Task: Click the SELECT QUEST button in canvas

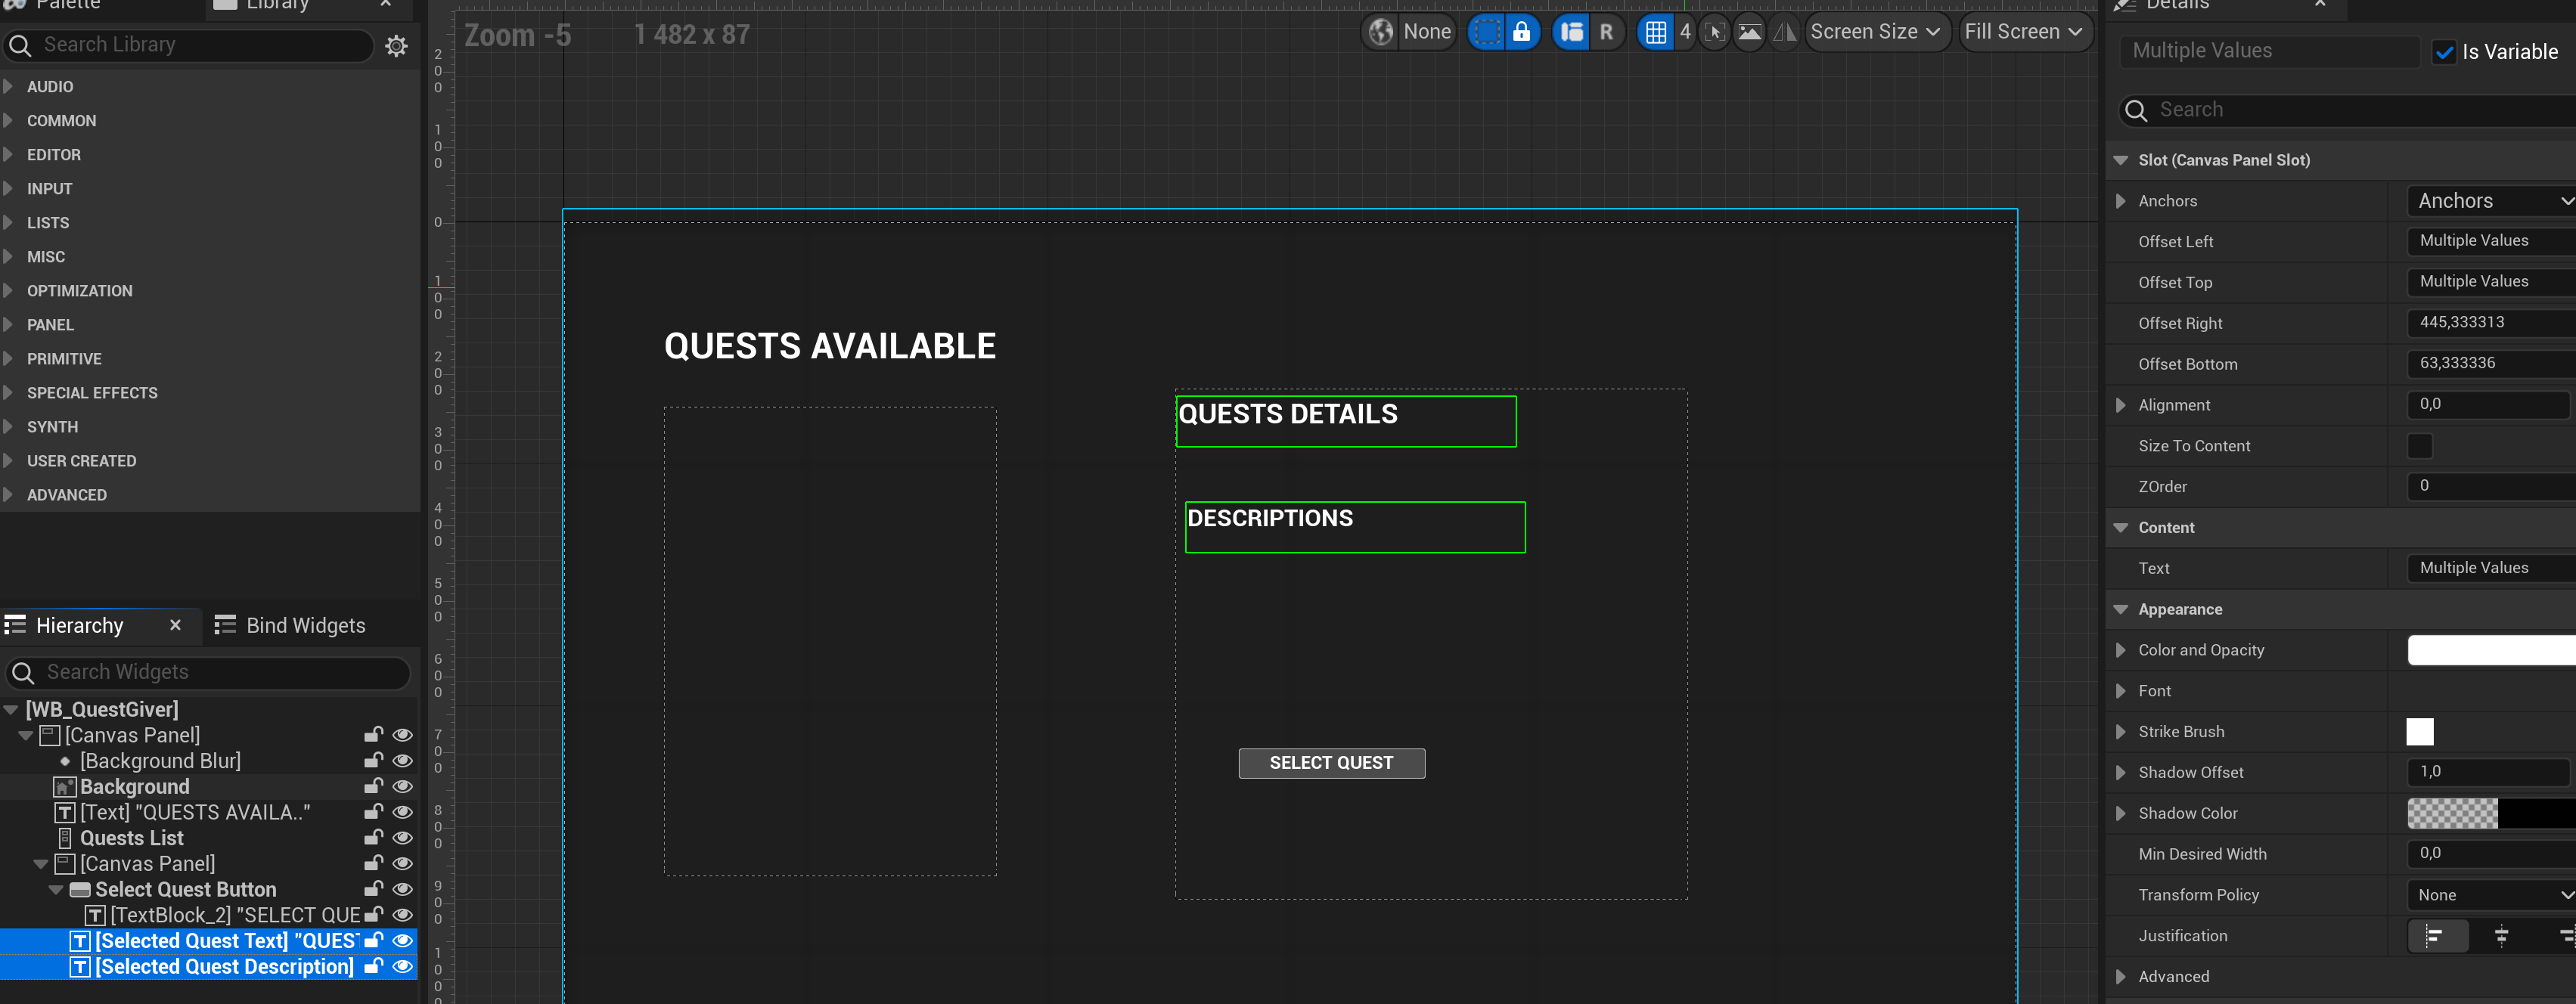Action: 1331,763
